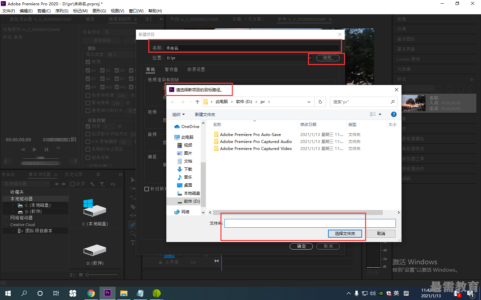Click the media browser forward arrow
Screen dimensions: 481x300
(x=63, y=184)
